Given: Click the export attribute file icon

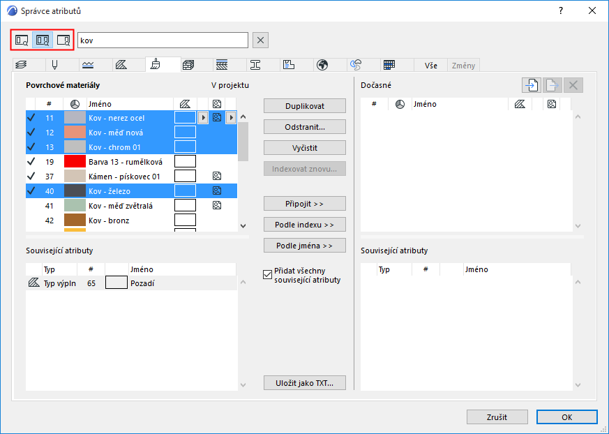Looking at the screenshot, I should [x=552, y=85].
